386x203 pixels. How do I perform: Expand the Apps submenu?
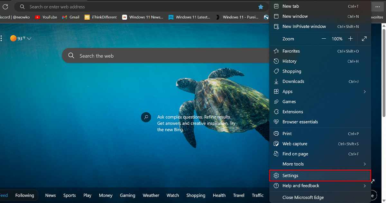pos(364,92)
